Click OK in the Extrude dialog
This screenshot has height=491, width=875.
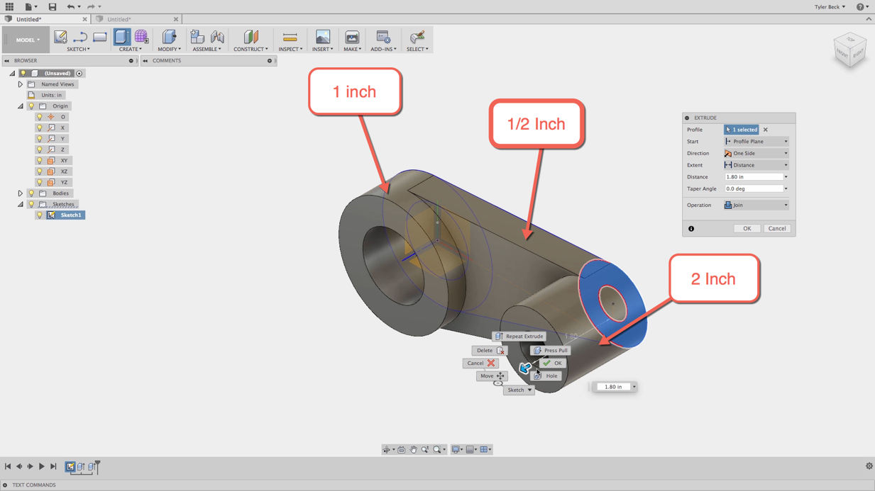pyautogui.click(x=747, y=228)
